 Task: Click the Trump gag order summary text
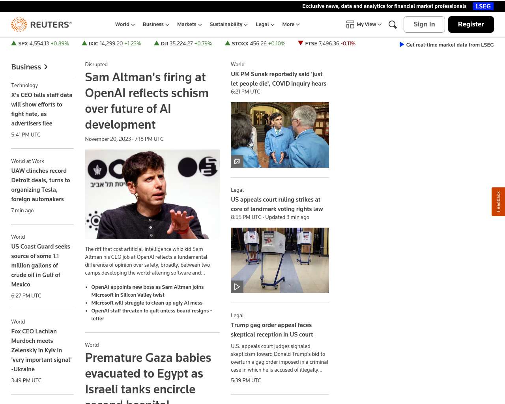tap(279, 358)
